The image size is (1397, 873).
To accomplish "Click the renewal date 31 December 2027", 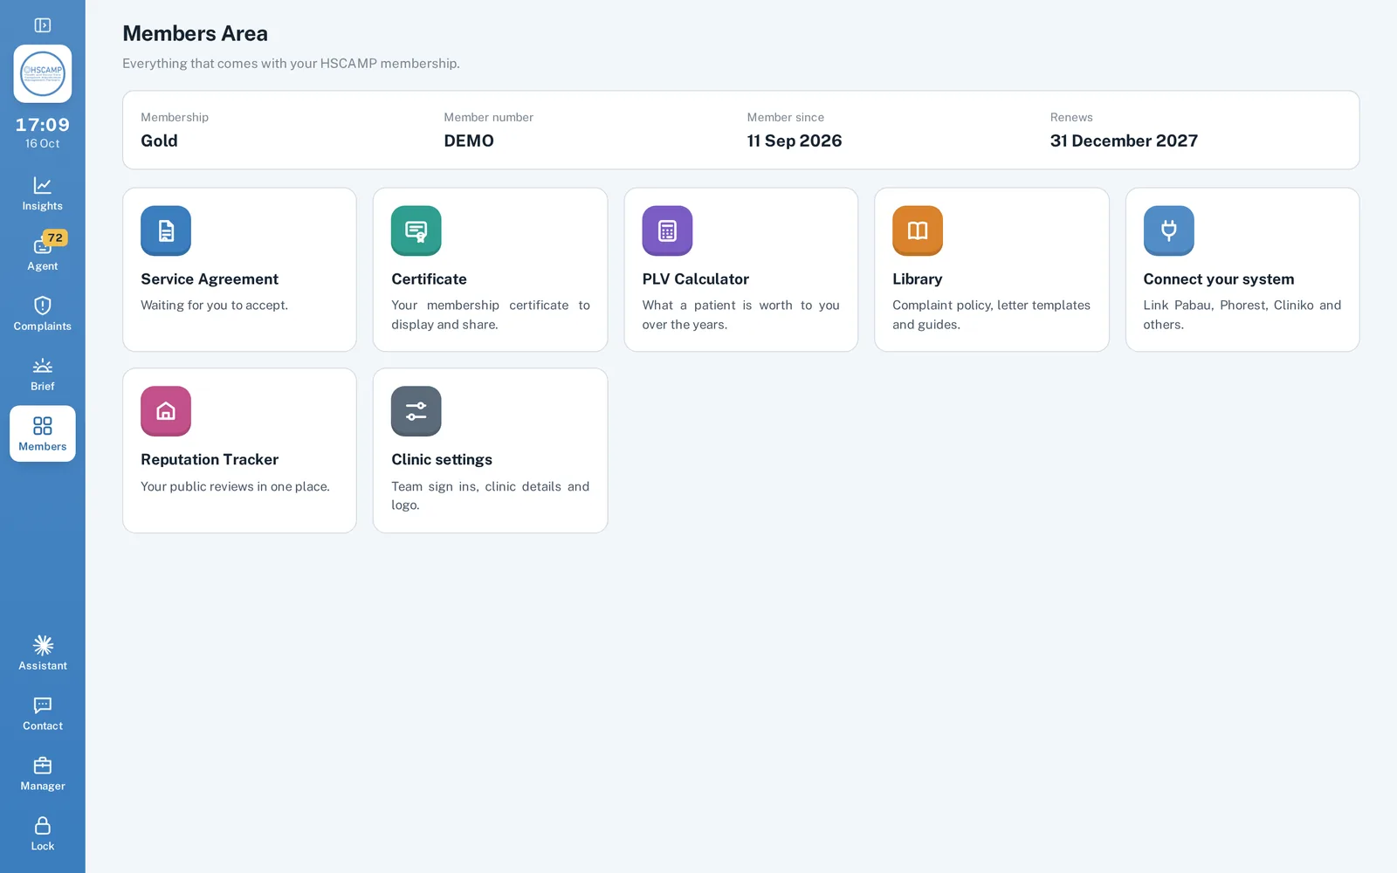I will (x=1124, y=141).
